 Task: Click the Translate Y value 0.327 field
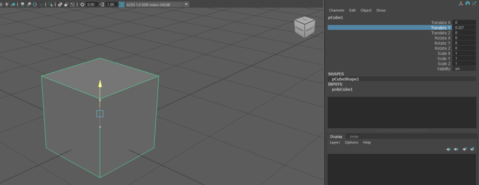[x=464, y=27]
